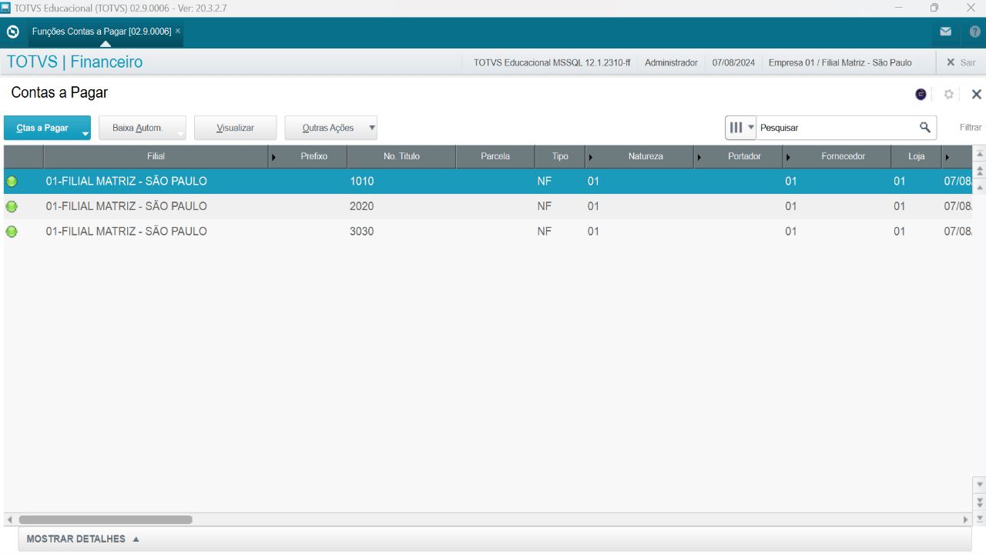Click the Filial cell of title 3030 row
This screenshot has width=986, height=554.
click(156, 231)
